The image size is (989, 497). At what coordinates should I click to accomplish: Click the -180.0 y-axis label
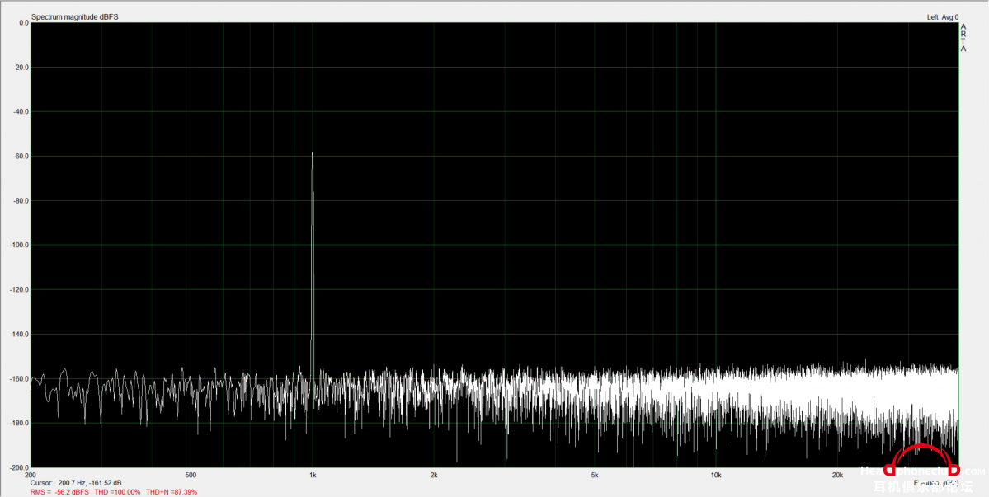pos(20,424)
